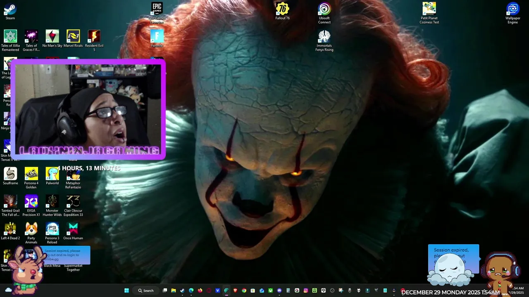
Task: Open Tales of Graces f Remastered icon
Action: [x=31, y=40]
